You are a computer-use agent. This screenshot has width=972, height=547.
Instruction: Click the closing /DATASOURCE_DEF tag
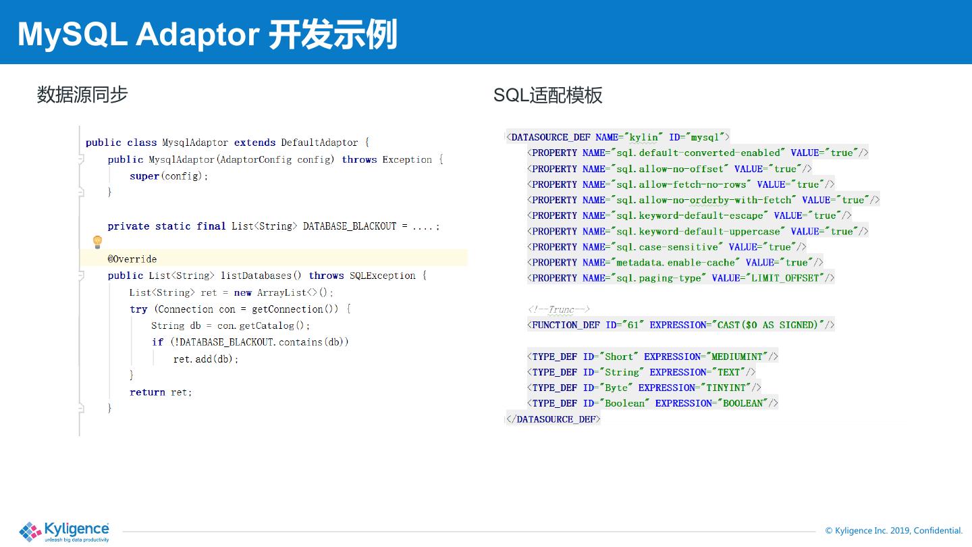click(553, 419)
